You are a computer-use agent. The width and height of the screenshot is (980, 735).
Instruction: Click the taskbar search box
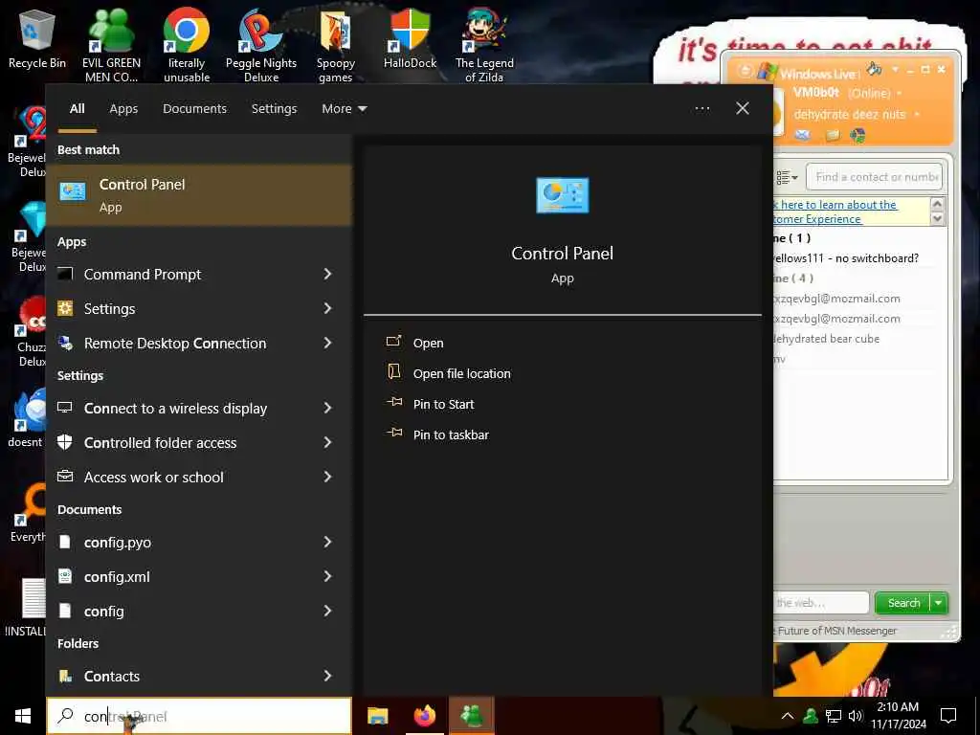click(x=199, y=716)
